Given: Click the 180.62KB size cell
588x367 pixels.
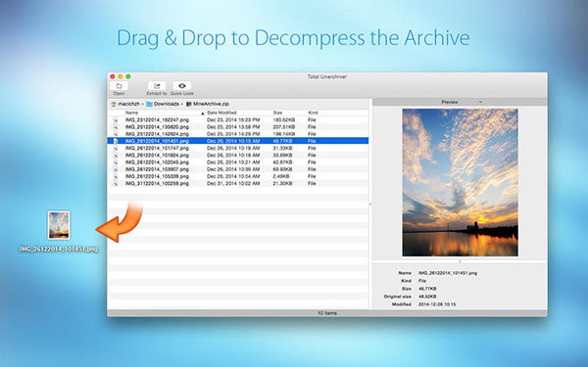Looking at the screenshot, I should click(x=284, y=120).
